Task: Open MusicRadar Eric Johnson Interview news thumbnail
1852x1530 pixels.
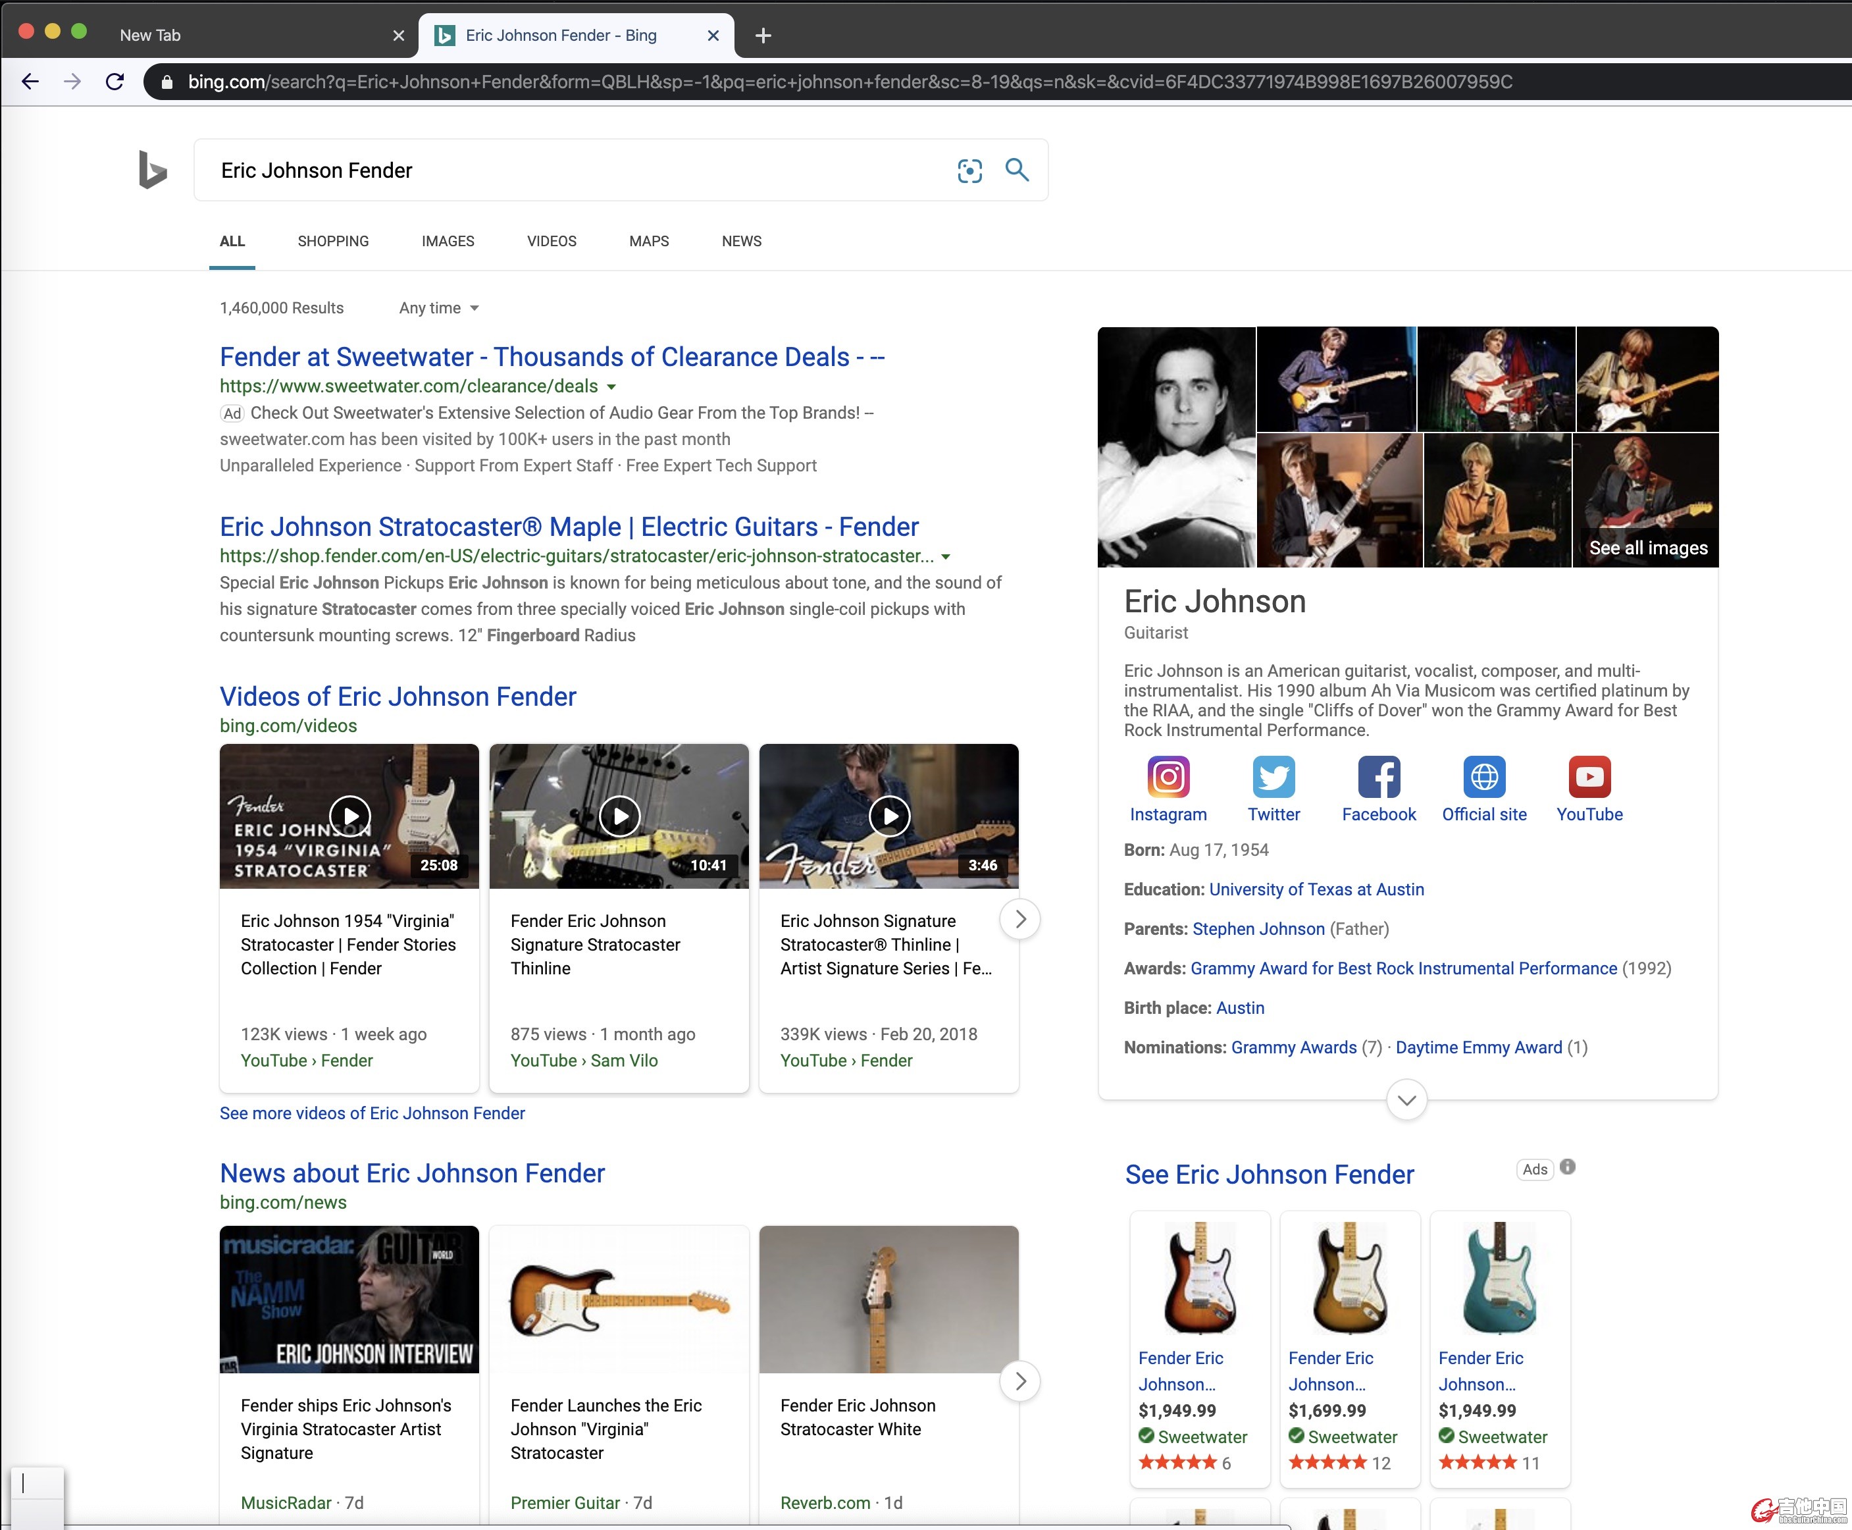Action: (349, 1299)
